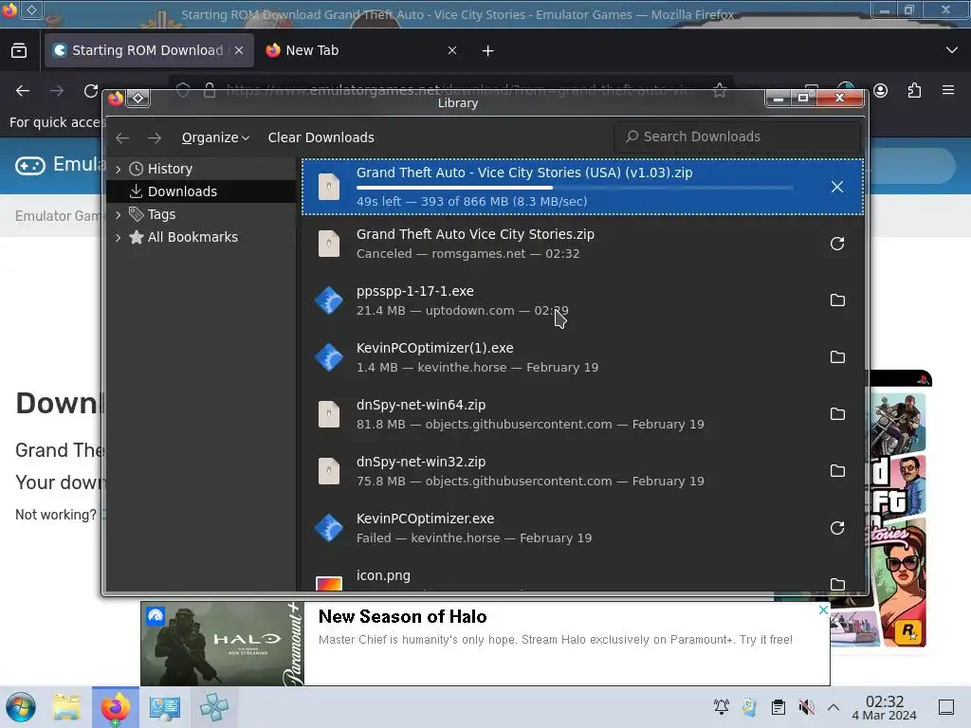Click the taskbar clock showing 02:32
This screenshot has width=971, height=728.
pyautogui.click(x=885, y=707)
